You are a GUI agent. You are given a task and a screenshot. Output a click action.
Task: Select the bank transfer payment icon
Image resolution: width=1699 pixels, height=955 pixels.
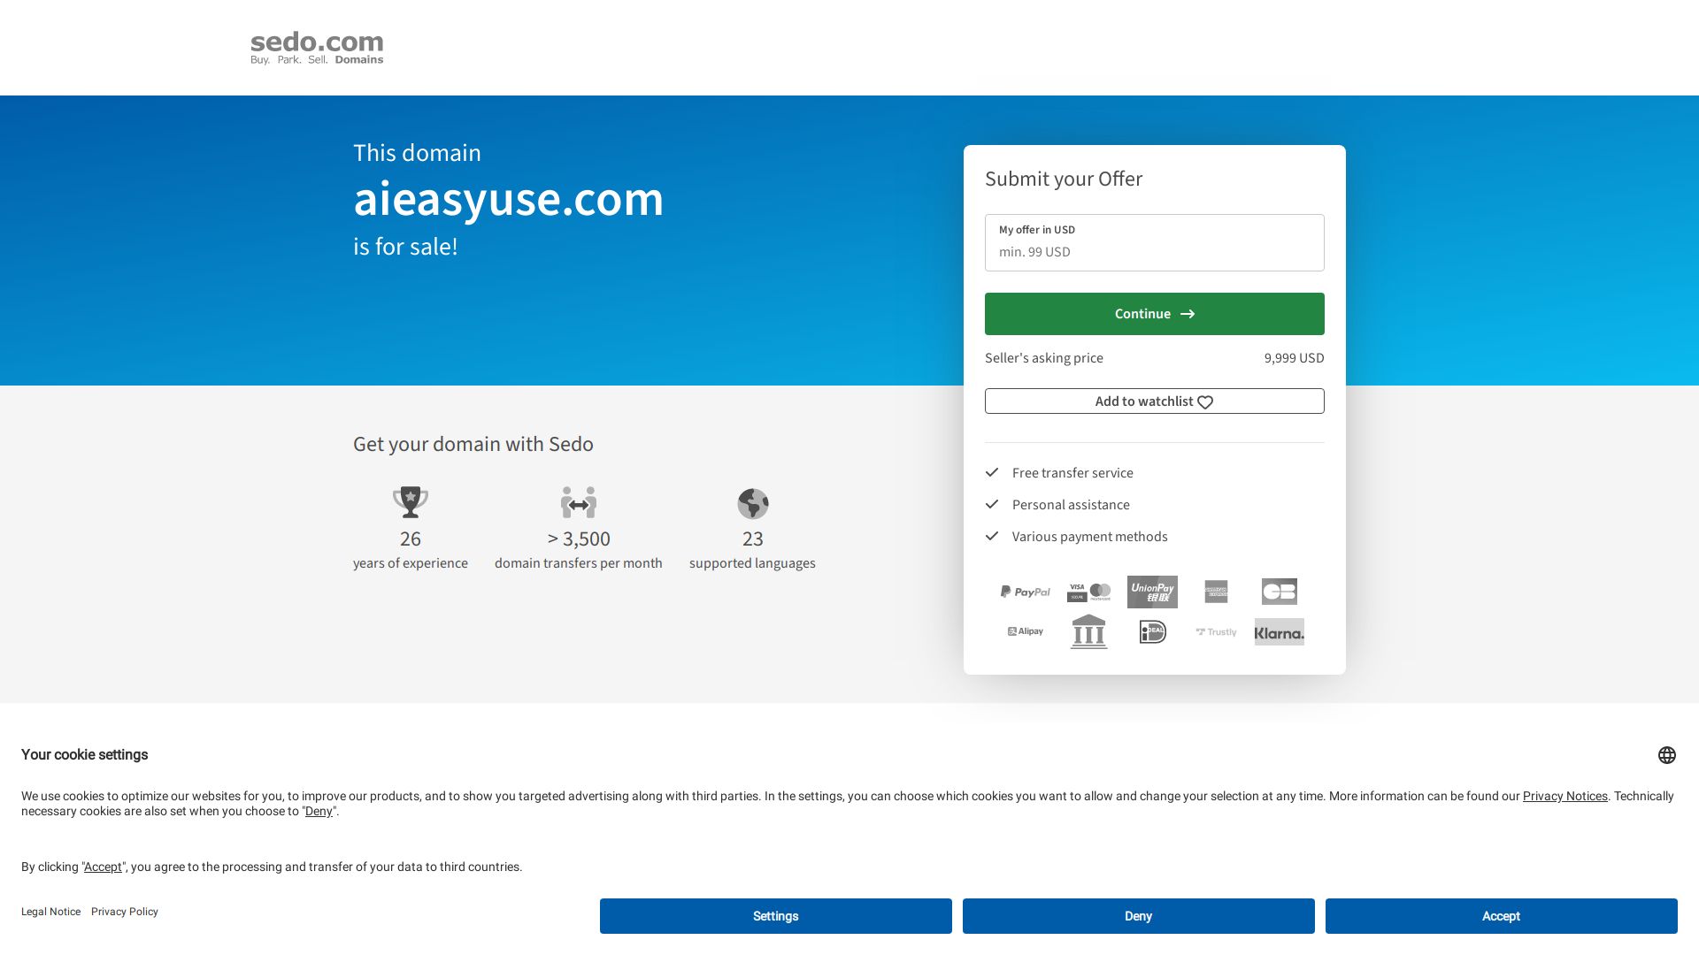pyautogui.click(x=1088, y=631)
